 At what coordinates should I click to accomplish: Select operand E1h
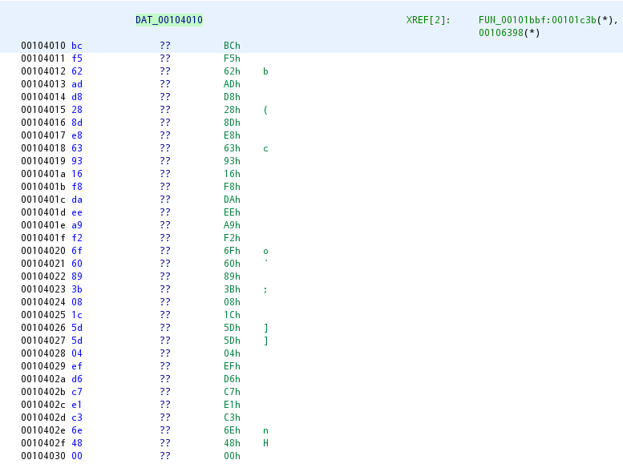click(x=232, y=405)
